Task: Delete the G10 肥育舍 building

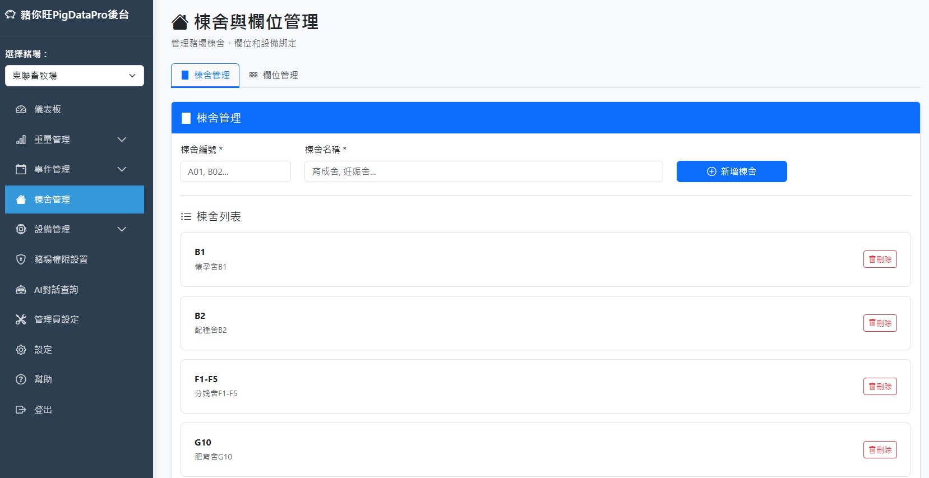Action: pos(880,449)
